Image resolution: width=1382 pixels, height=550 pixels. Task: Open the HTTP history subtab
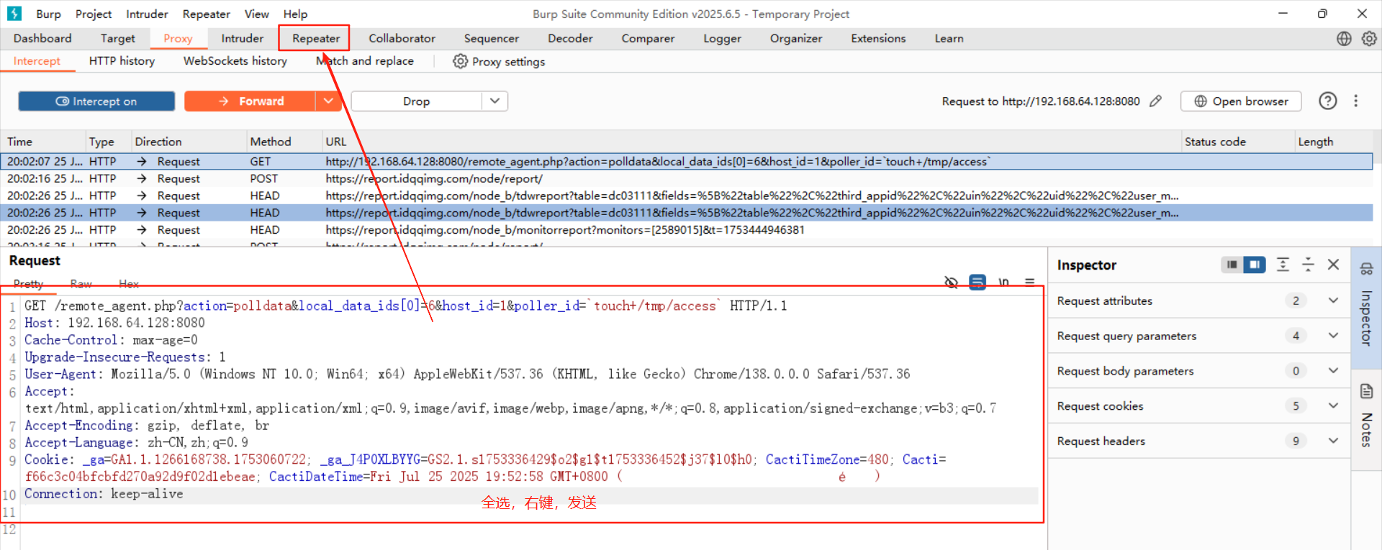(122, 61)
